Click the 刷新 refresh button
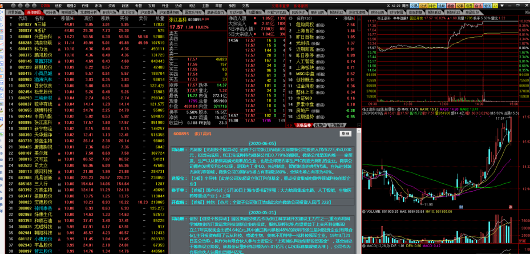The image size is (530, 254). click(x=345, y=134)
